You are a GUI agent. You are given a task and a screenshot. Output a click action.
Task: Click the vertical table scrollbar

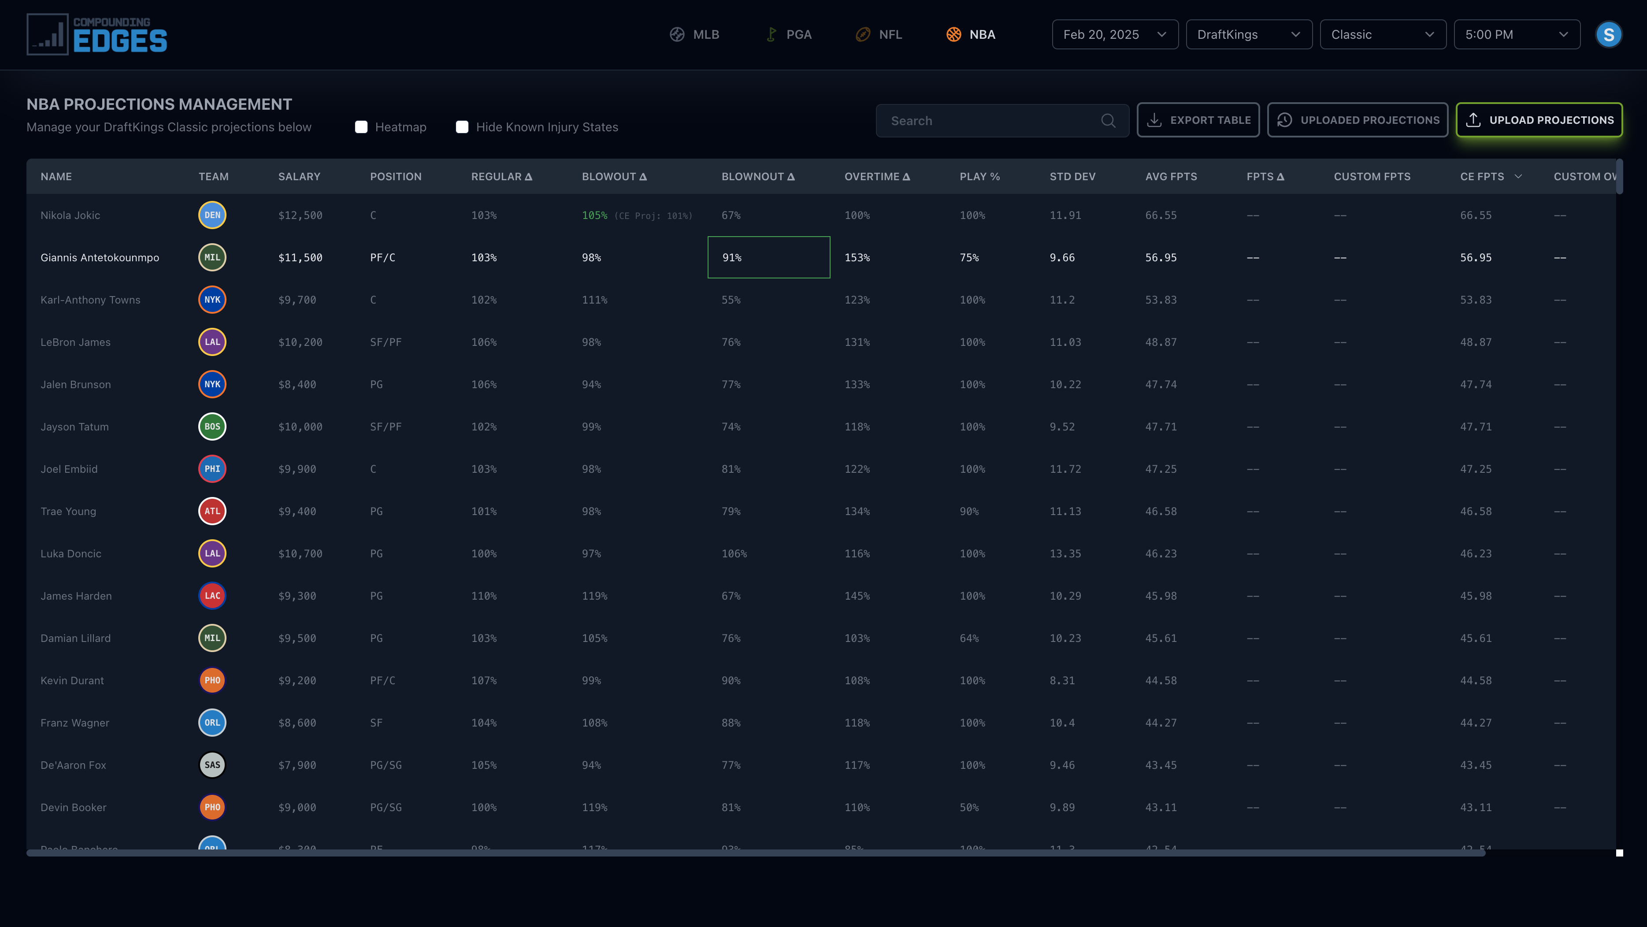[1619, 176]
